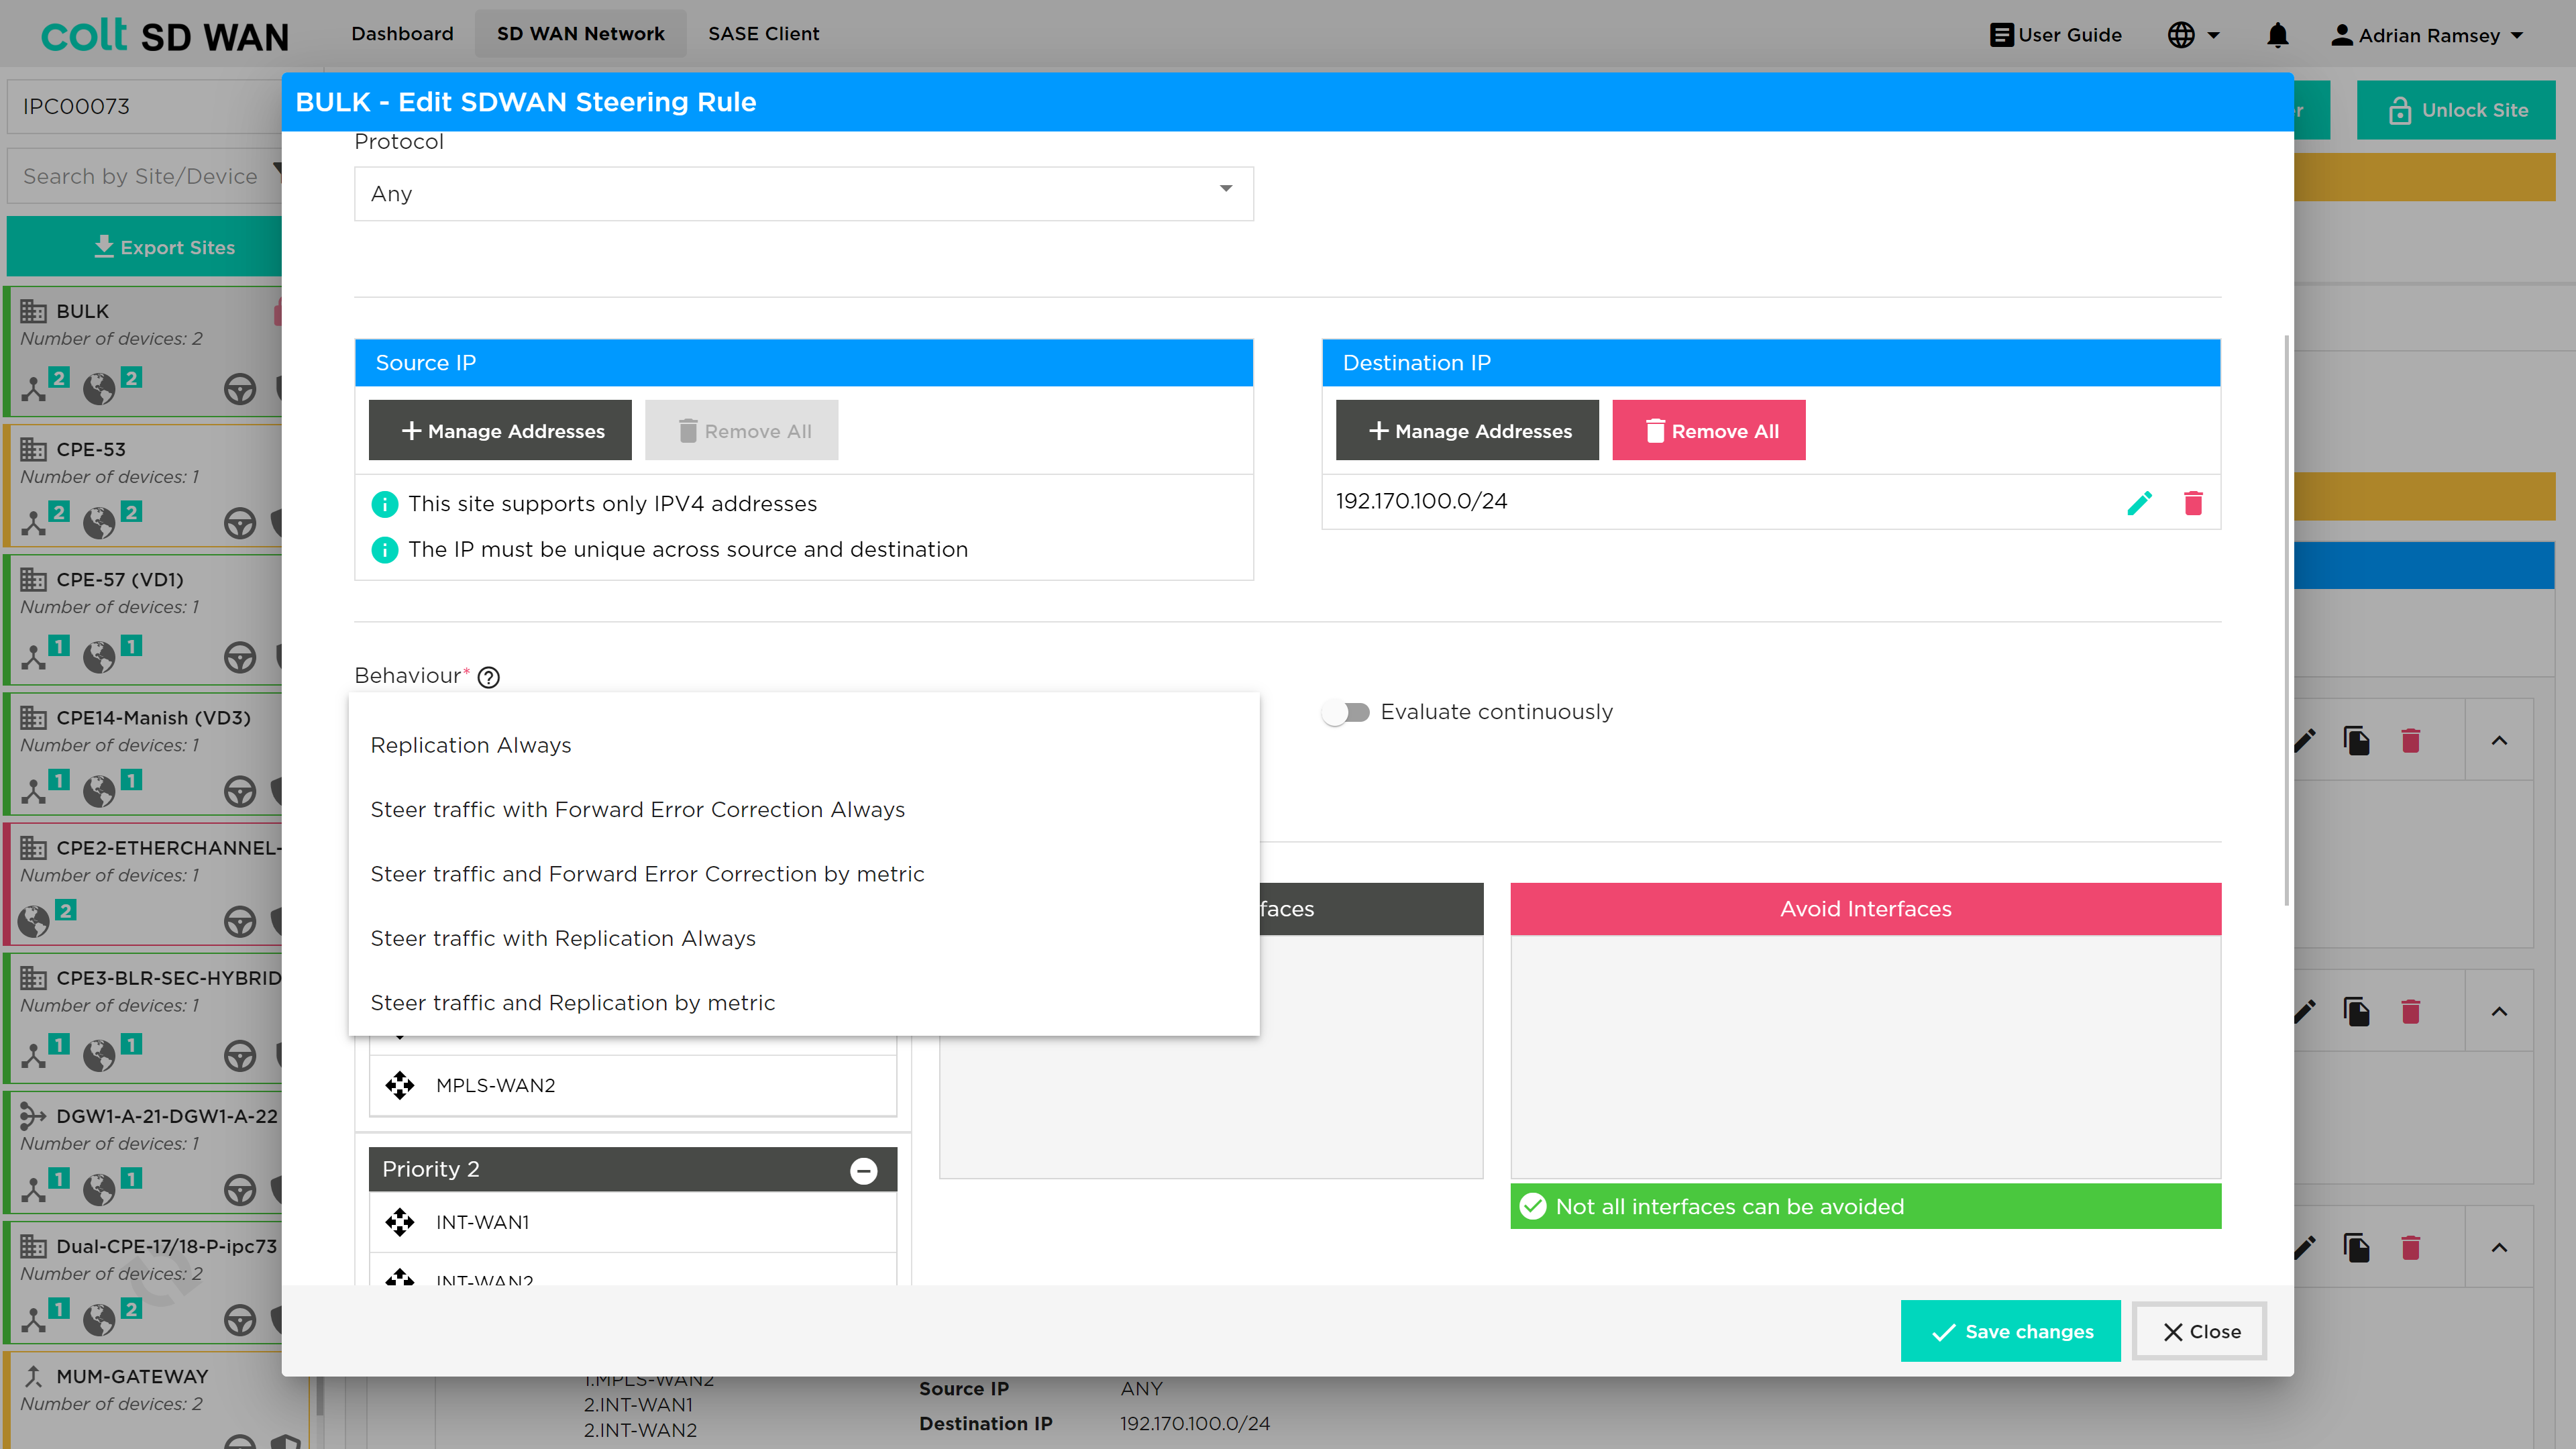The width and height of the screenshot is (2576, 1449).
Task: Click the middle background rule's copy icon
Action: coord(2357,1012)
